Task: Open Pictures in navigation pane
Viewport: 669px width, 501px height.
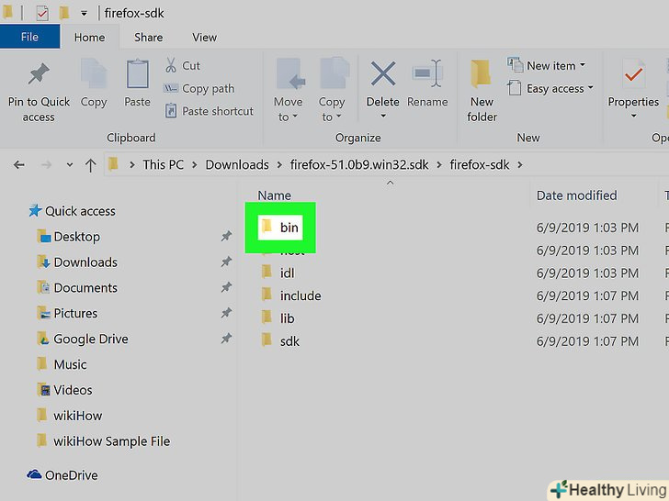Action: click(67, 313)
